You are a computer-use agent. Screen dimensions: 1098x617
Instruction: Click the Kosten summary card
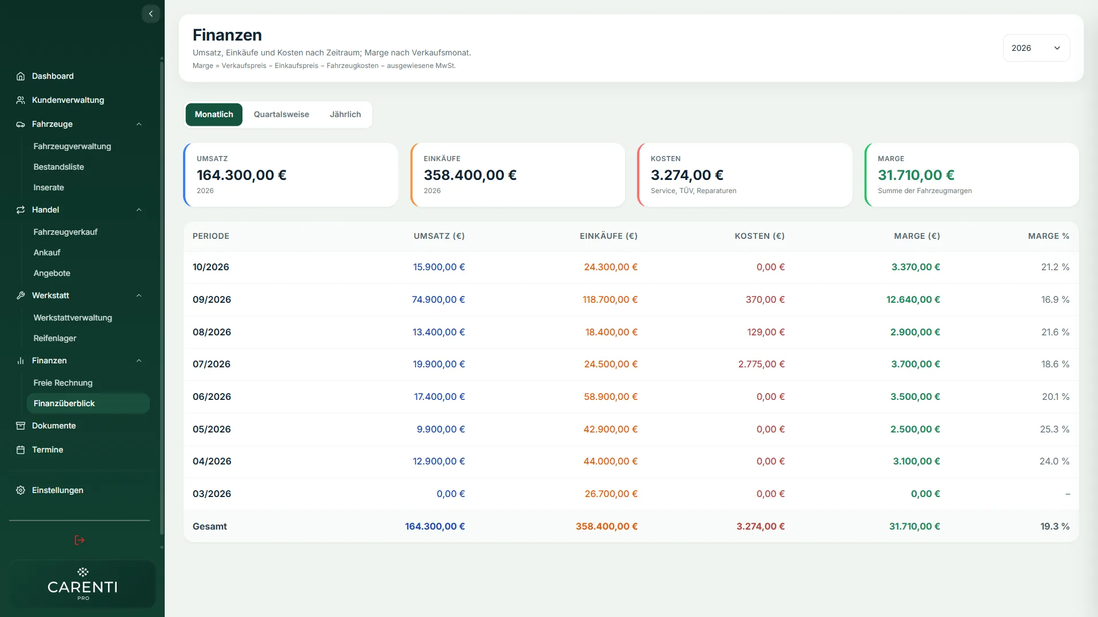pos(745,175)
